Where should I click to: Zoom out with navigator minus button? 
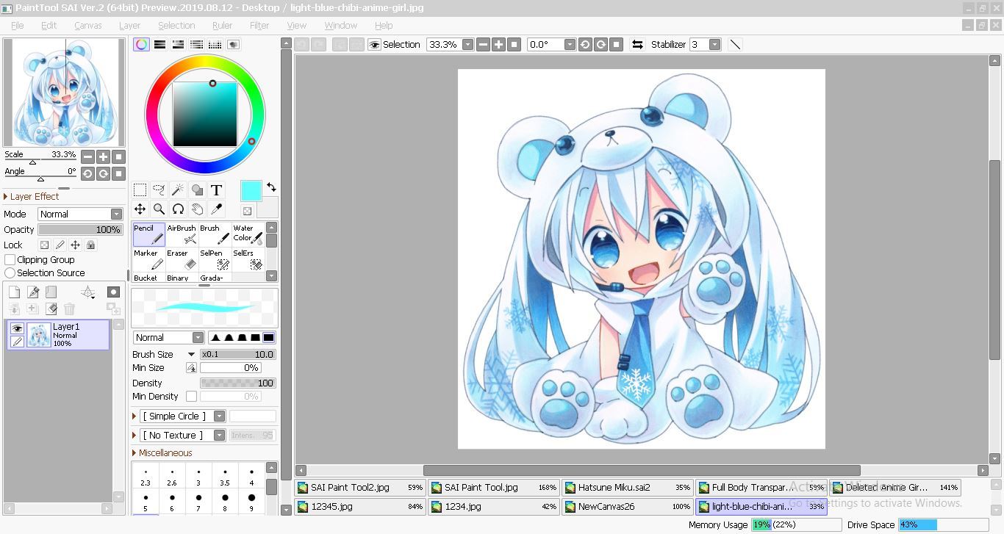click(87, 156)
